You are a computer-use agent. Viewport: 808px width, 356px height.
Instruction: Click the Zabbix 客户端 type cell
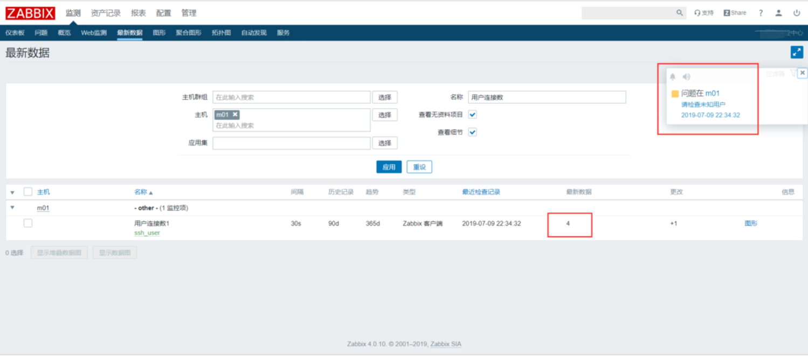[423, 224]
